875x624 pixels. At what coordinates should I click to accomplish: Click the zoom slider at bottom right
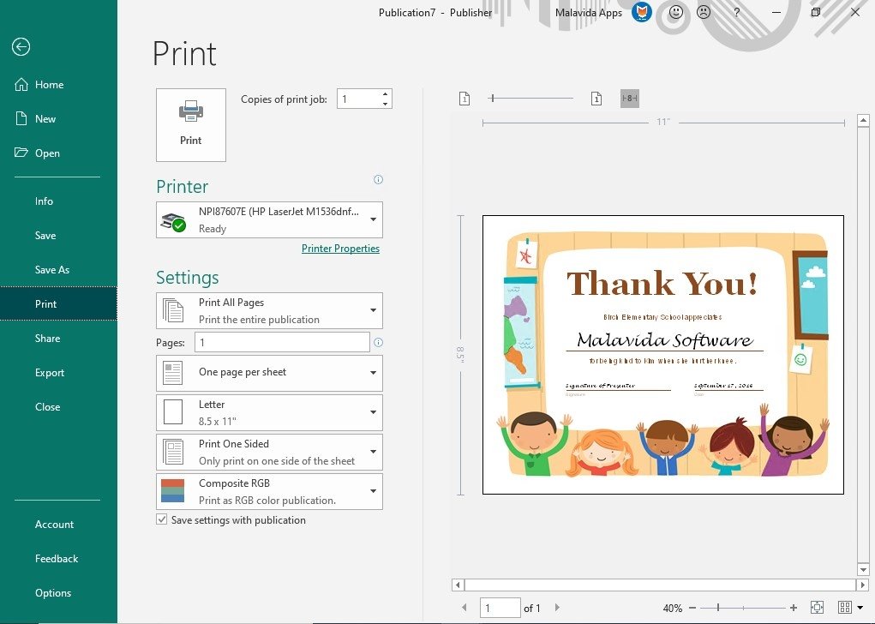click(x=743, y=608)
